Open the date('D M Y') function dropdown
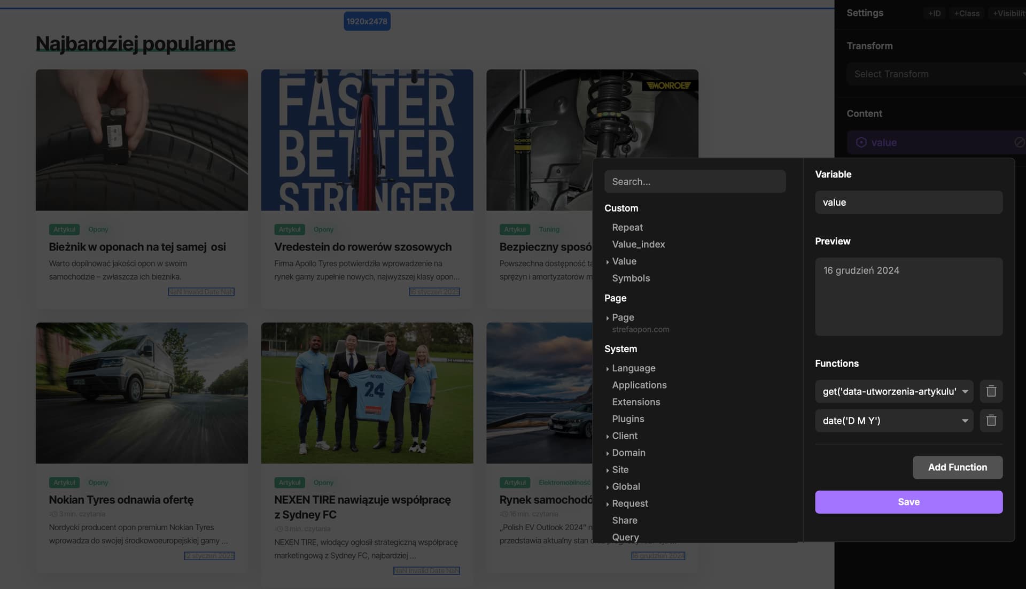The image size is (1026, 589). (894, 421)
